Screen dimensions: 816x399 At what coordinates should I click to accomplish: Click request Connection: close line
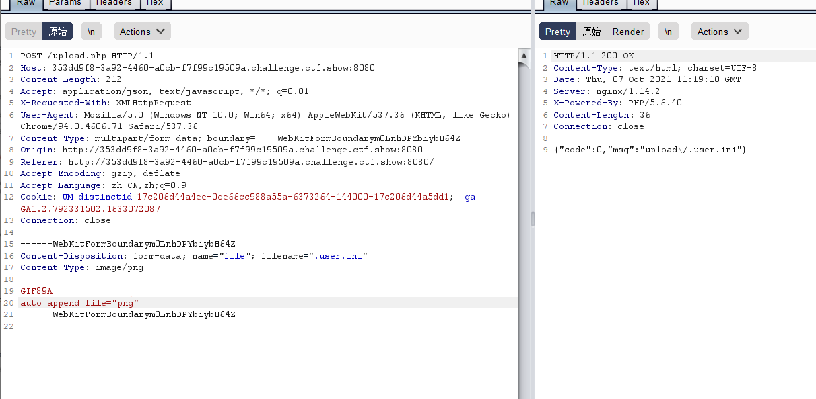(x=65, y=220)
